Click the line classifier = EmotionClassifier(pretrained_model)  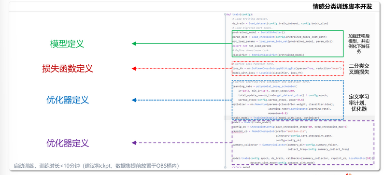click(268, 55)
